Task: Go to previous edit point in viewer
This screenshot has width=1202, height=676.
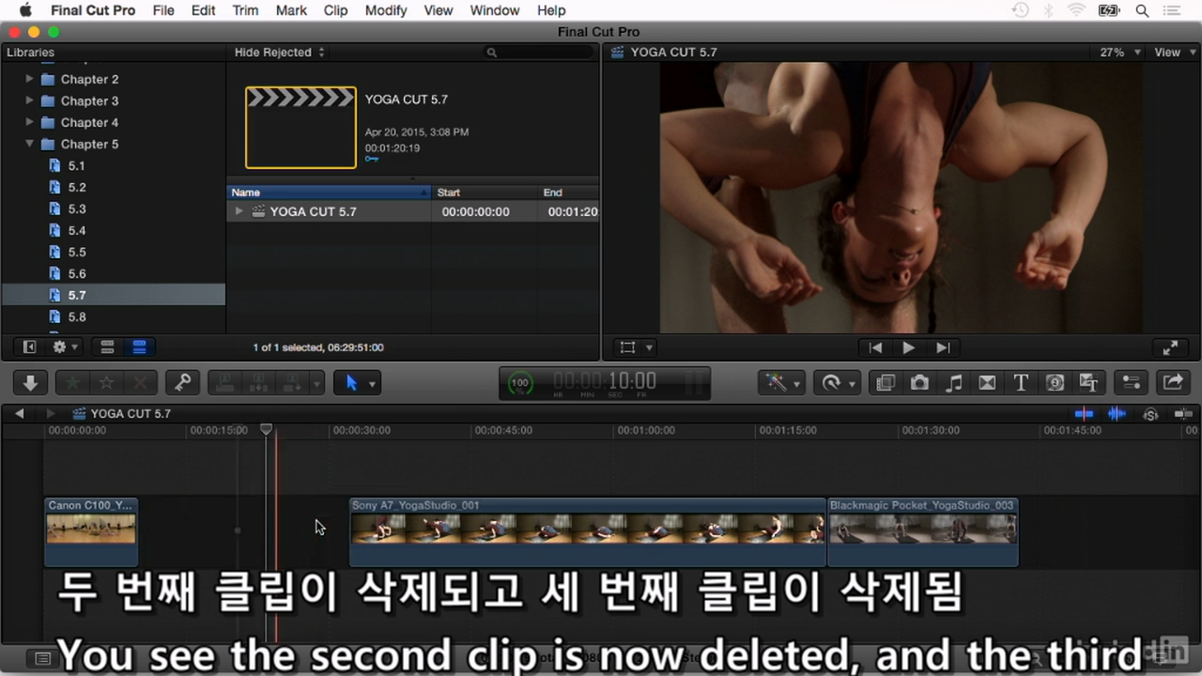Action: pos(875,347)
